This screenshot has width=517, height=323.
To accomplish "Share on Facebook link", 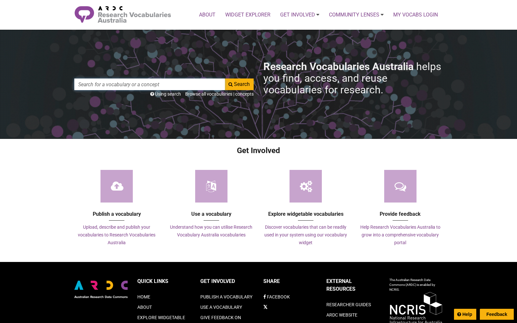I will click(277, 297).
